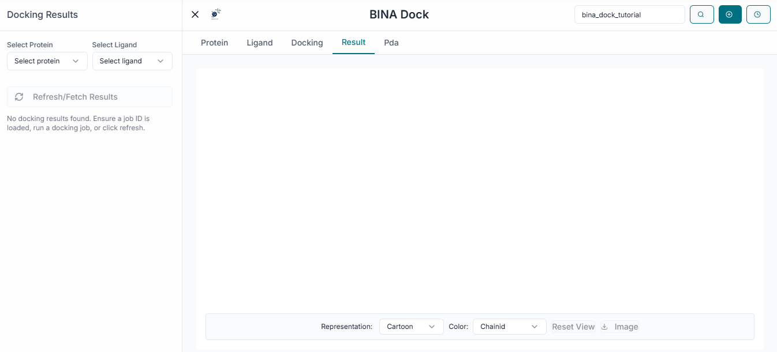This screenshot has height=352, width=777.
Task: Open job history via clock icon
Action: (758, 14)
